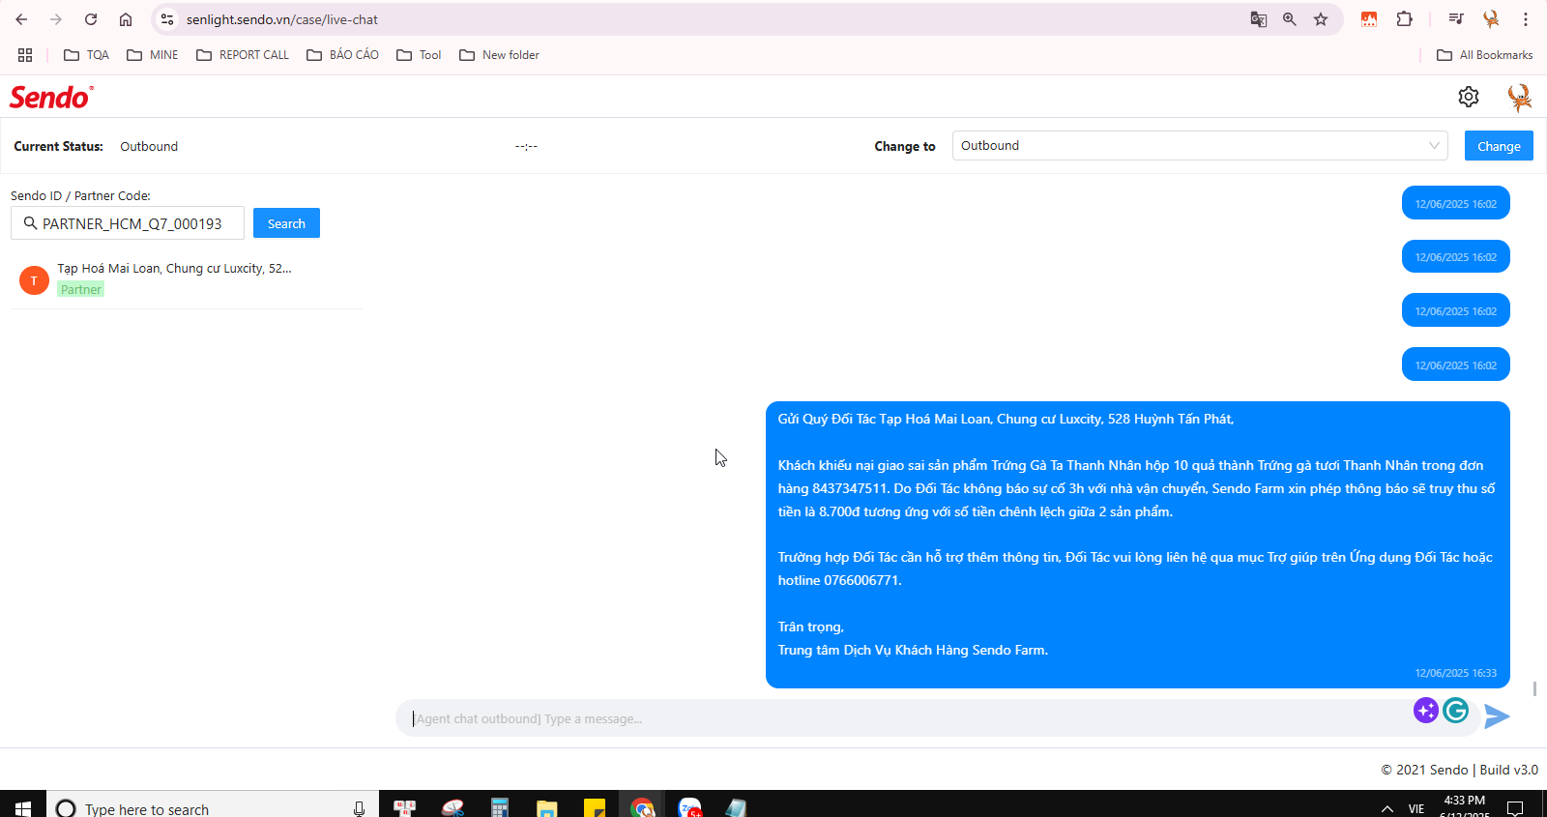Go forward with the browser forward arrow
The image size is (1547, 817).
coord(56,19)
